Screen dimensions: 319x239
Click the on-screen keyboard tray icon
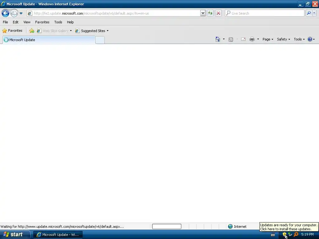tap(273, 235)
